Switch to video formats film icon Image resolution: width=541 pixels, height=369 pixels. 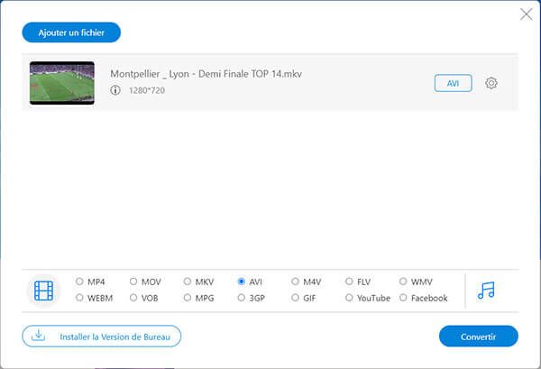[x=44, y=290]
